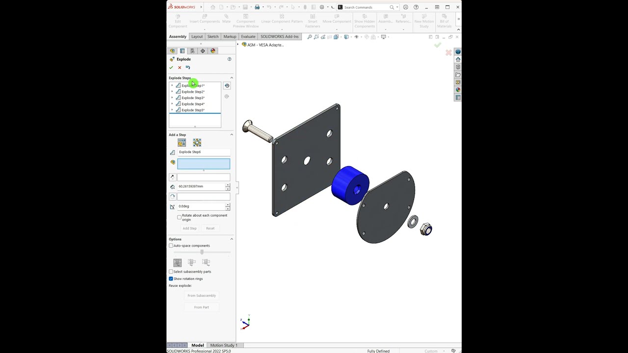Click the user login icon
The image size is (628, 353).
pos(405,7)
